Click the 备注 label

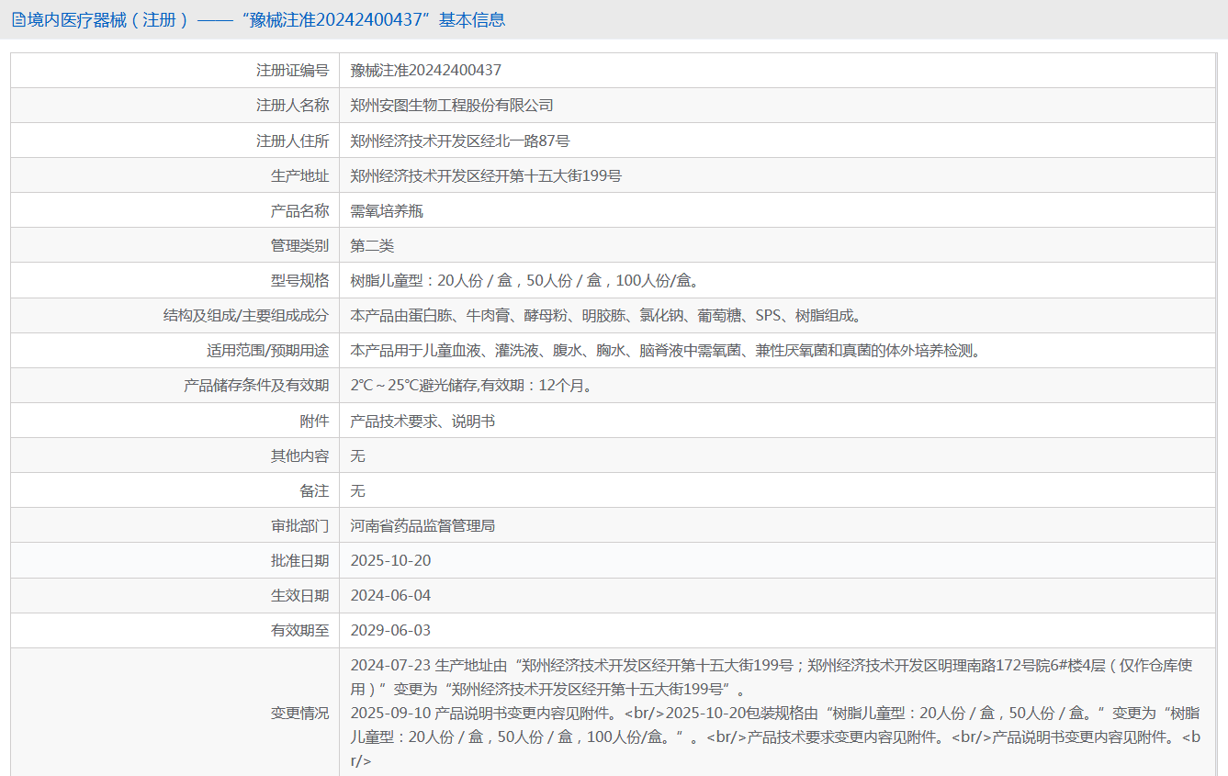[x=314, y=490]
